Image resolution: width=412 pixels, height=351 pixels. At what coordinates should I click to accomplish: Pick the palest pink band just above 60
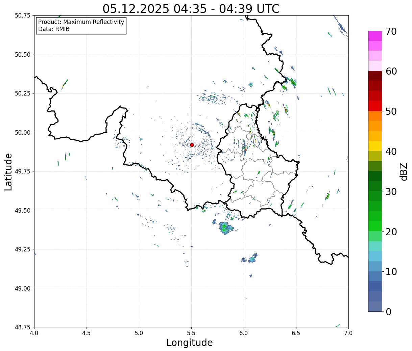(x=375, y=66)
